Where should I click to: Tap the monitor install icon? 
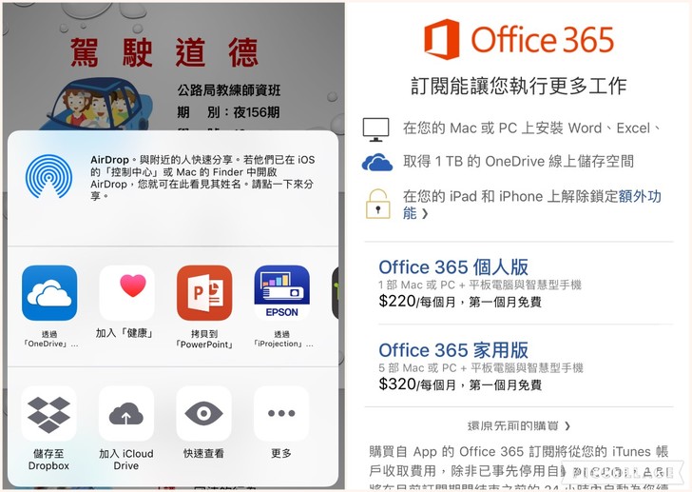point(375,129)
